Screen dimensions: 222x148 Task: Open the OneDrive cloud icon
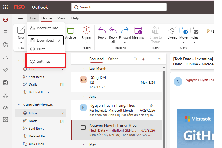tap(5, 108)
